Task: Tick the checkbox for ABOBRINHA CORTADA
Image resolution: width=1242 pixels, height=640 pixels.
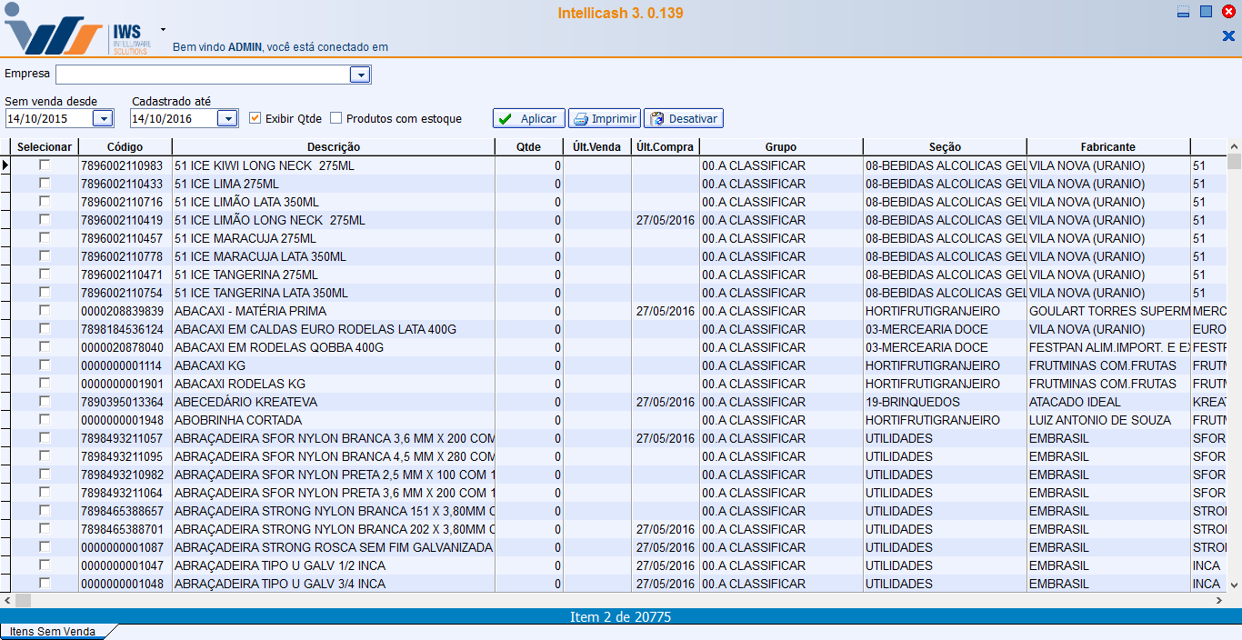Action: (x=44, y=420)
